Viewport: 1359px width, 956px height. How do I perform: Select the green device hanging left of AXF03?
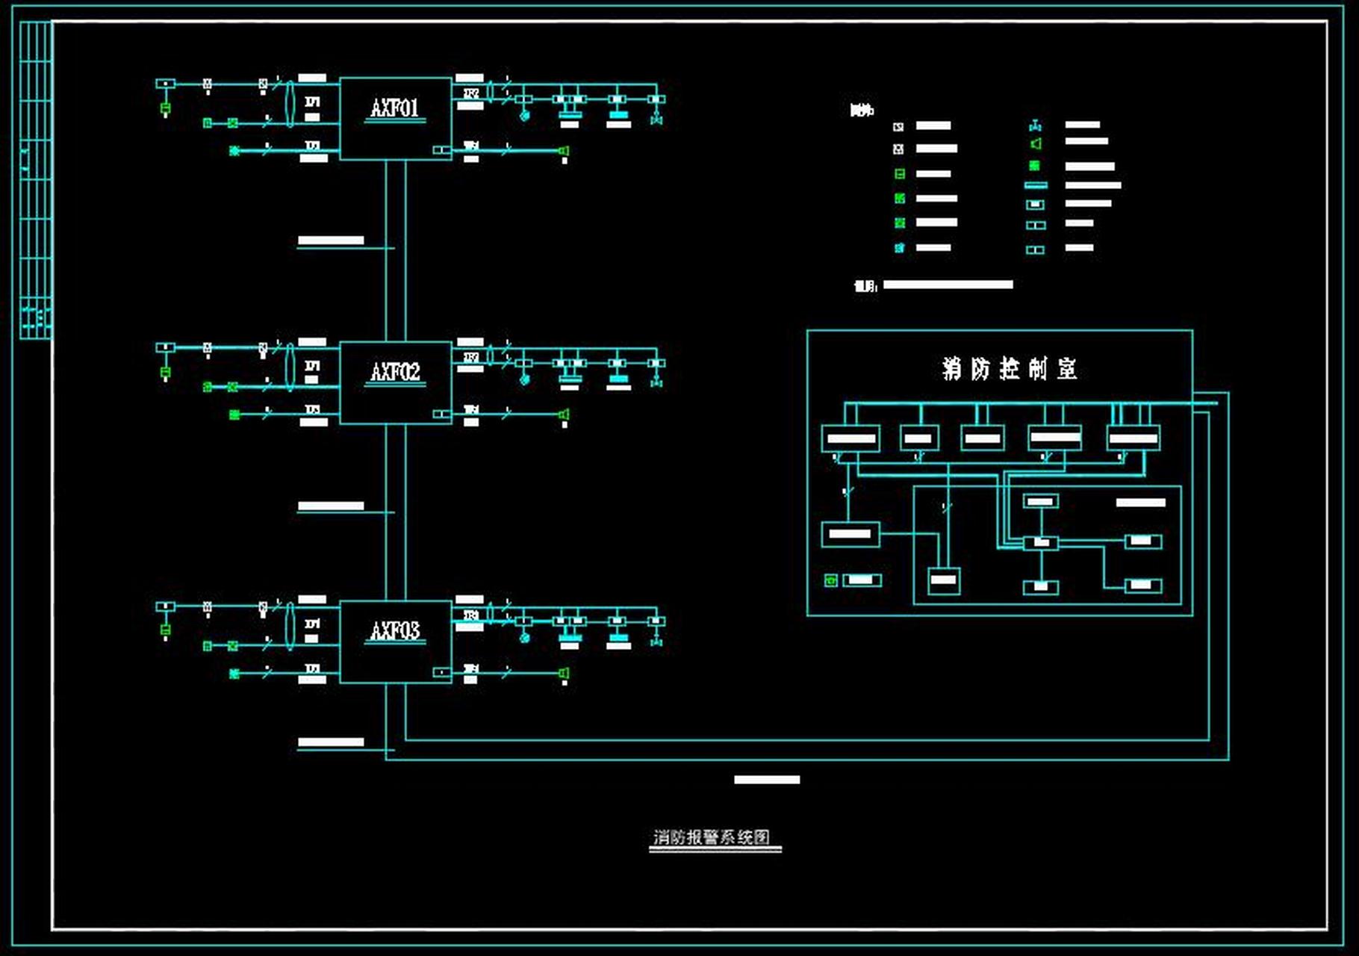[166, 630]
